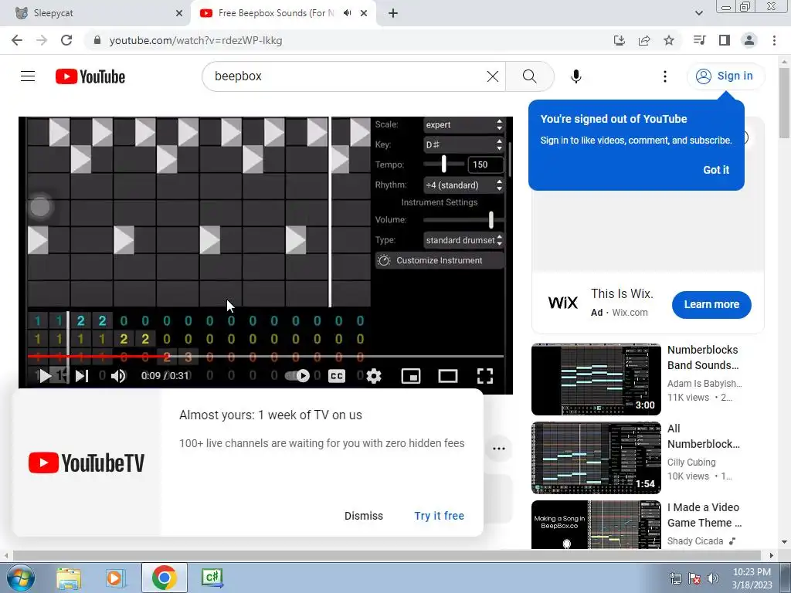Bookmark this page with the star

pyautogui.click(x=668, y=40)
